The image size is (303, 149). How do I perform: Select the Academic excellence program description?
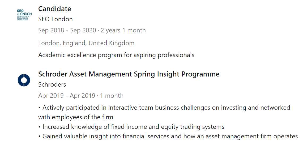[x=116, y=55]
